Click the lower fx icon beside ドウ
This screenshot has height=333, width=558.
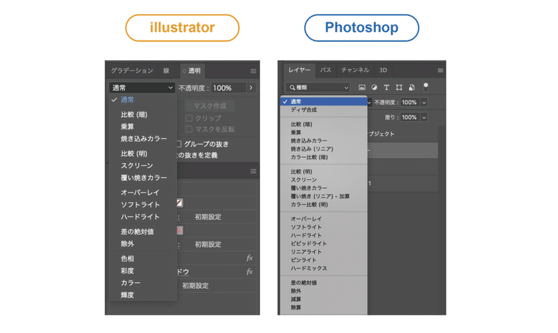click(250, 272)
